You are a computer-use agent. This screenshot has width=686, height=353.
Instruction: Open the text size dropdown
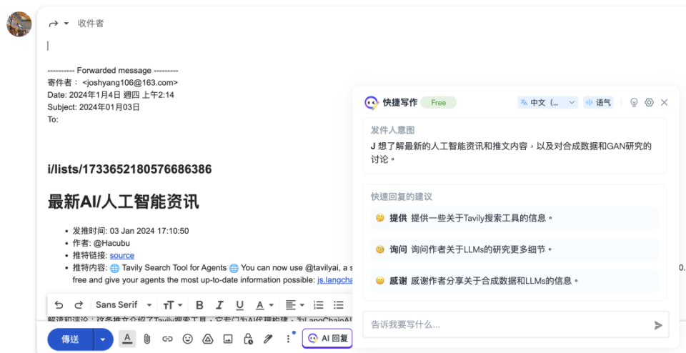pos(172,305)
